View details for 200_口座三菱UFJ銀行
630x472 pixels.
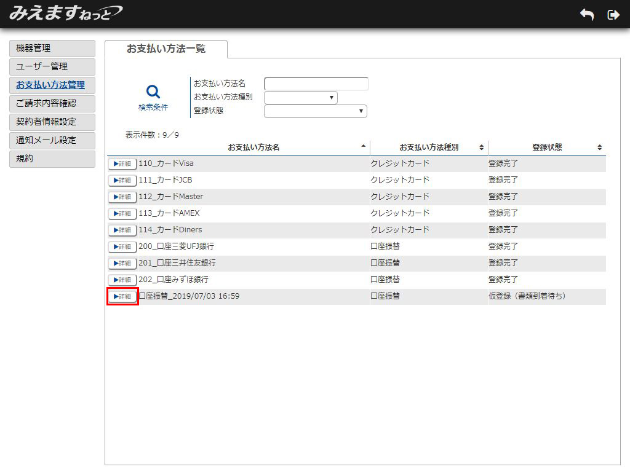pos(122,246)
